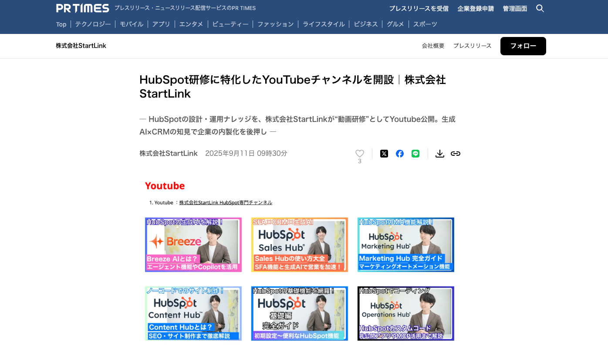Open モバイル category

[x=132, y=24]
